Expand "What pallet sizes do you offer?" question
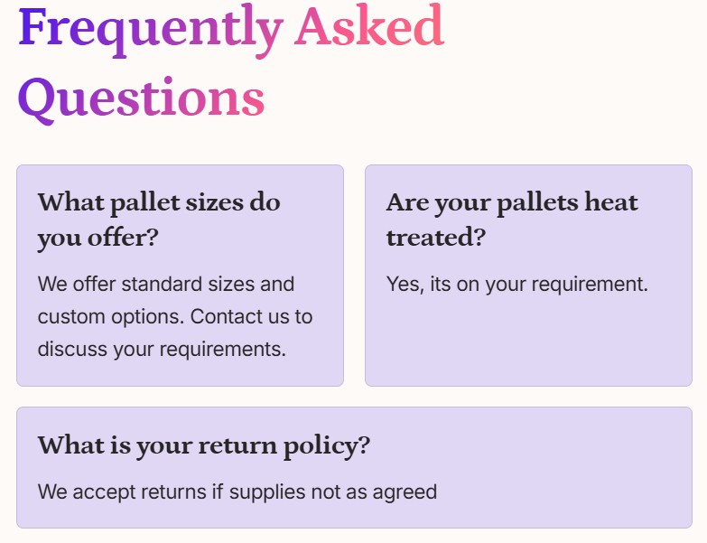Image resolution: width=707 pixels, height=543 pixels. pyautogui.click(x=159, y=220)
